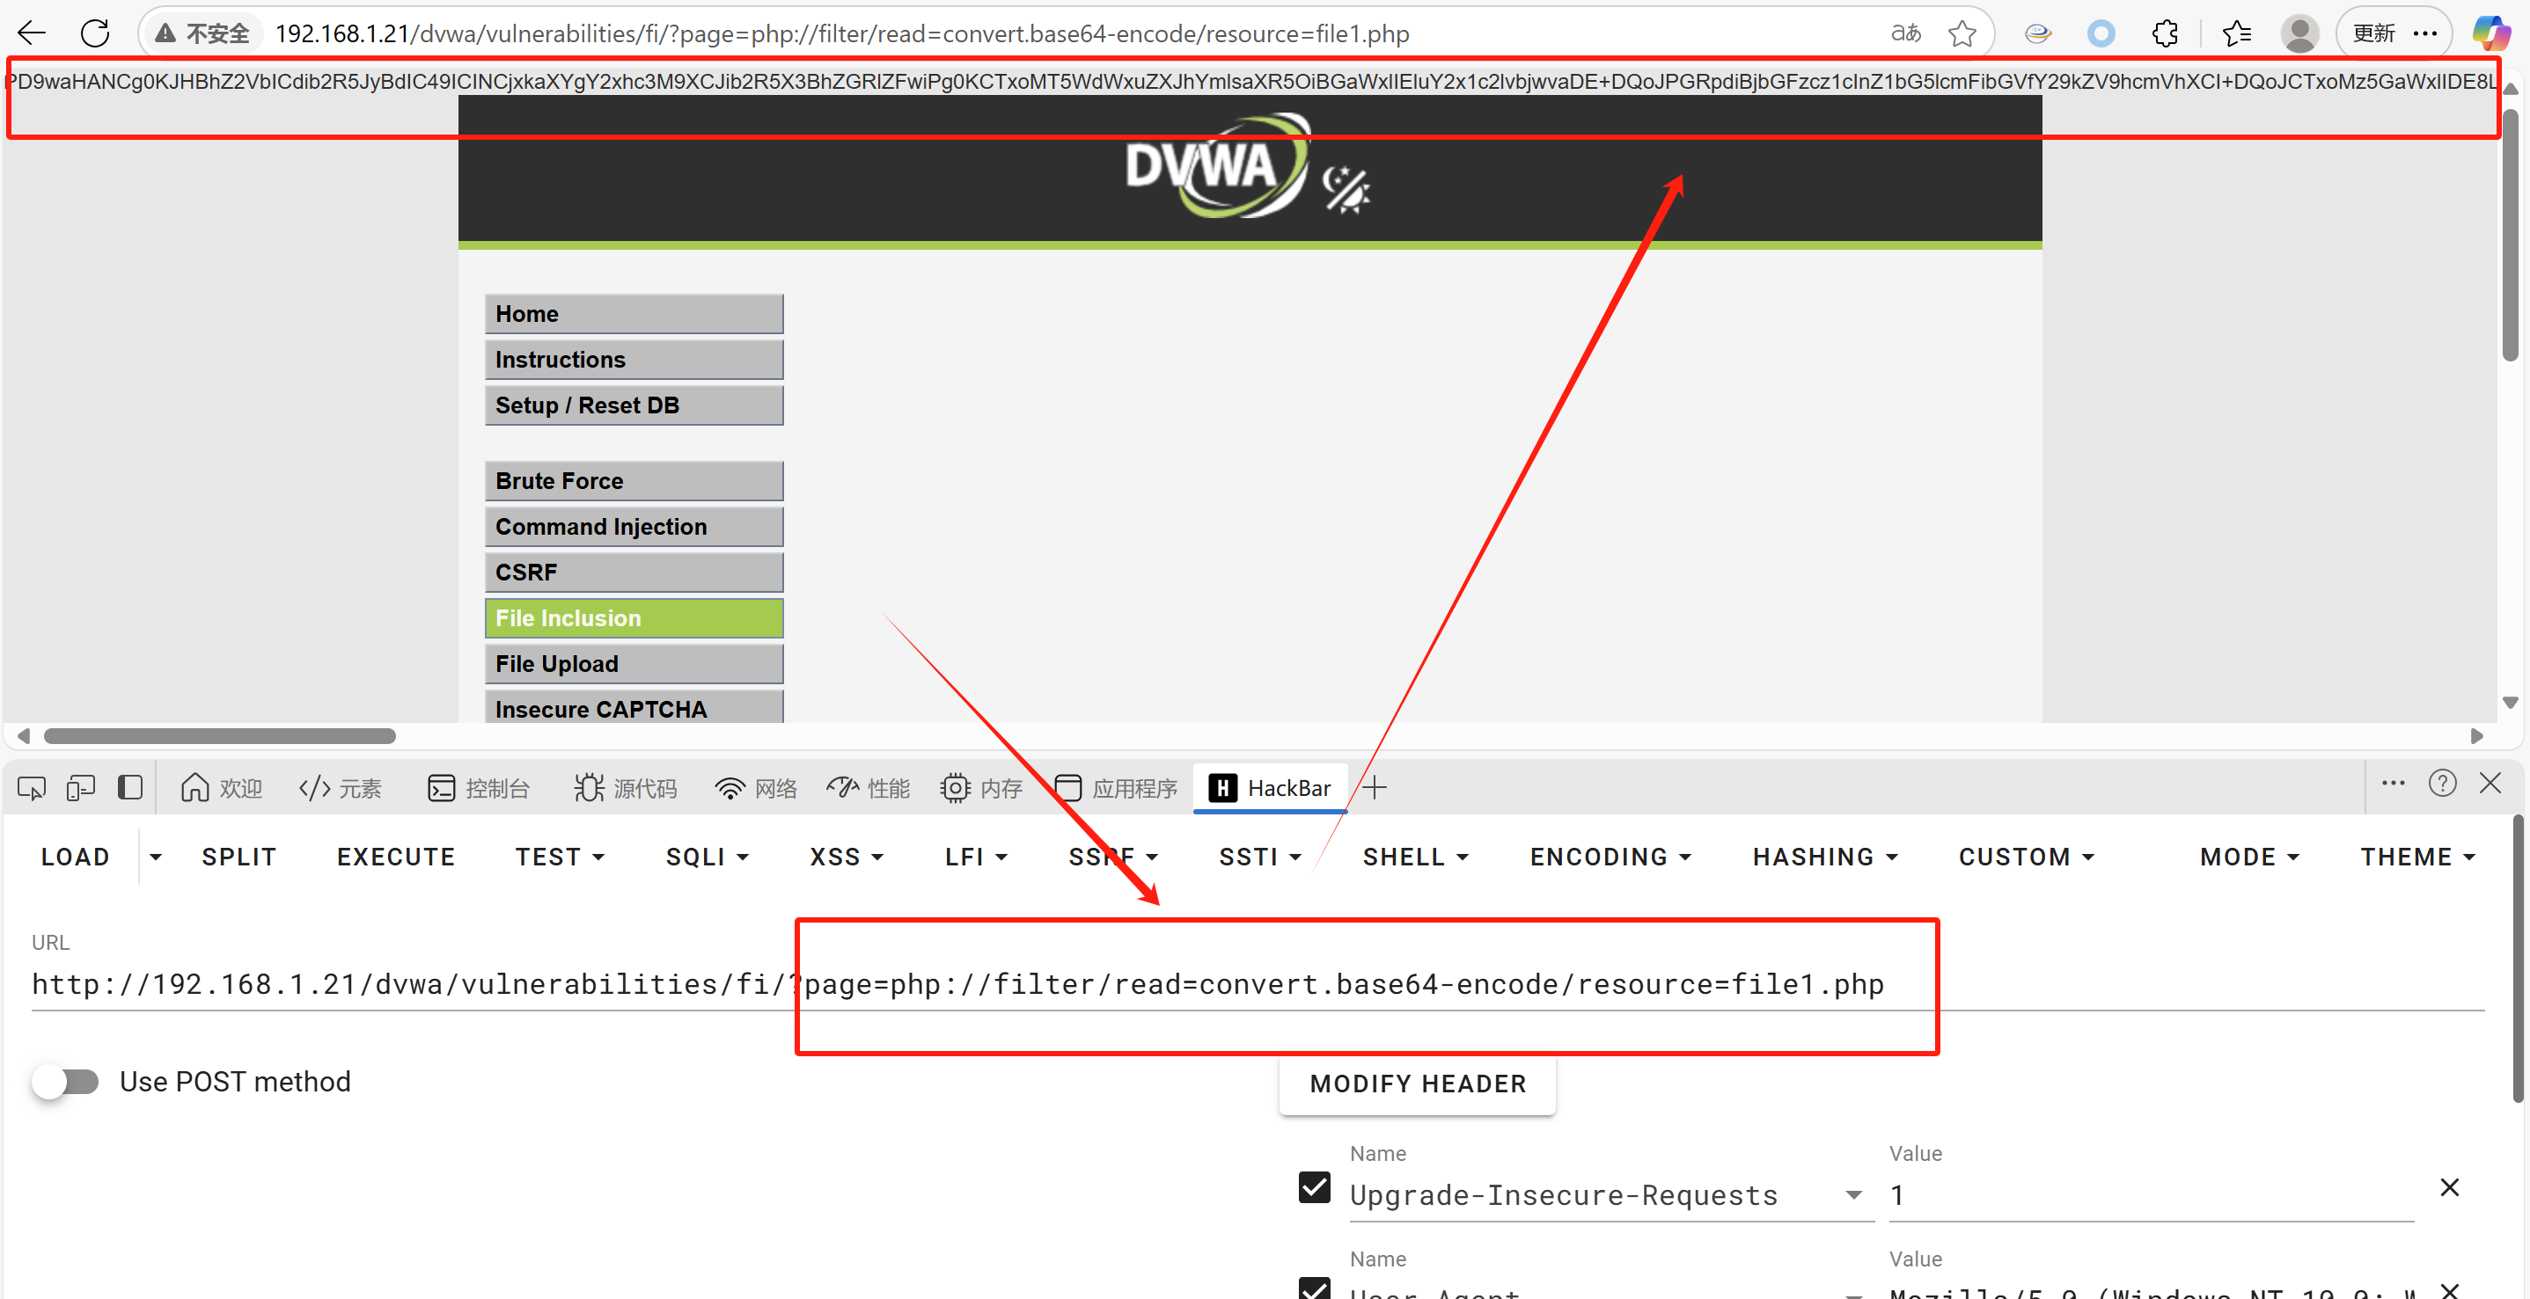The height and width of the screenshot is (1299, 2530).
Task: Expand the header name combo box arrow
Action: (1853, 1195)
